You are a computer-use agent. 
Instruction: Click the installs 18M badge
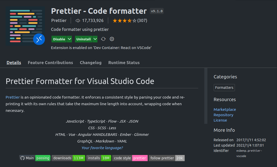click(x=98, y=158)
